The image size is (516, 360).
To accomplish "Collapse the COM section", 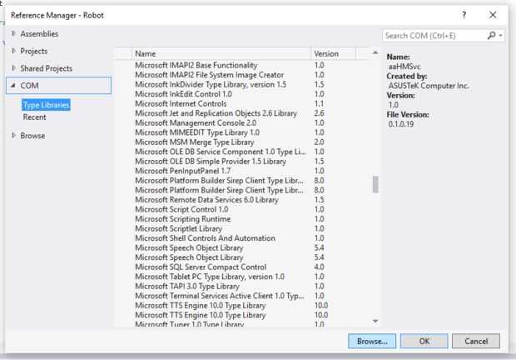I will pyautogui.click(x=13, y=85).
